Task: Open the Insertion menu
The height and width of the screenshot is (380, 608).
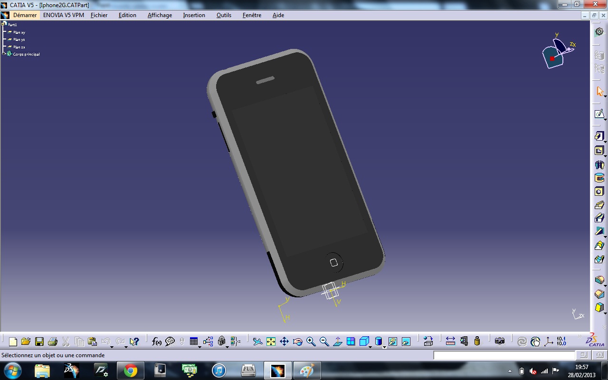Action: click(194, 15)
